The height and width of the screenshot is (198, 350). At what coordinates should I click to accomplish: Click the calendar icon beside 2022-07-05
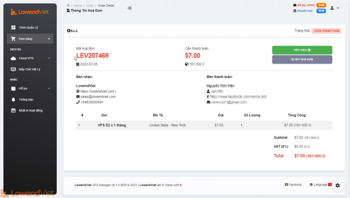tap(78, 64)
